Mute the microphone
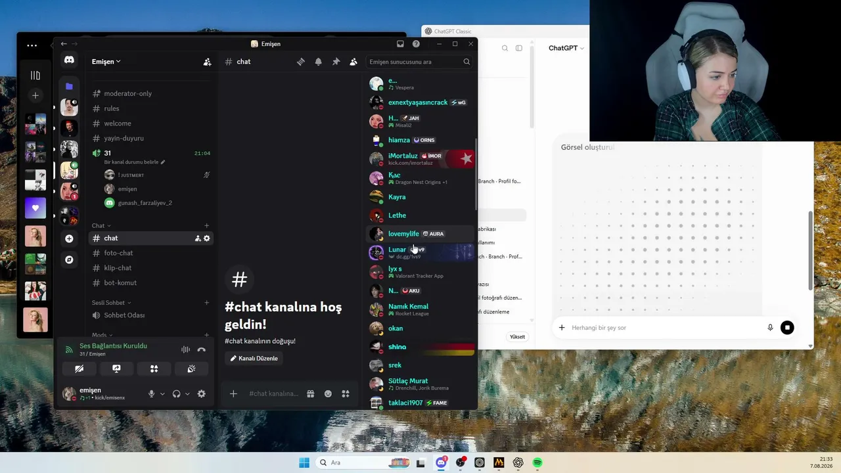841x473 pixels. [152, 394]
